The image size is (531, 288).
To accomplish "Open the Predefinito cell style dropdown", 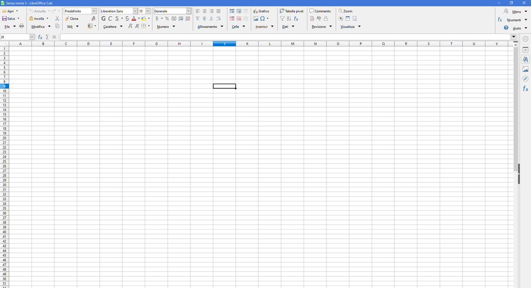I will point(94,11).
